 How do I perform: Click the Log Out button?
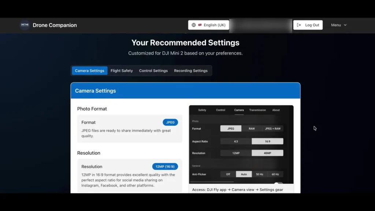tap(308, 25)
